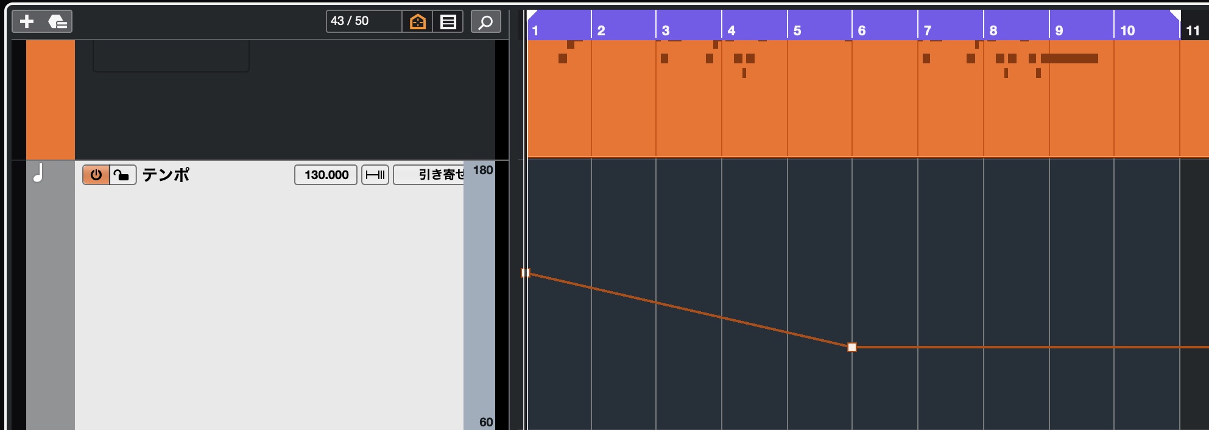This screenshot has height=430, width=1209.
Task: Click ruler bar 11
Action: [1193, 30]
